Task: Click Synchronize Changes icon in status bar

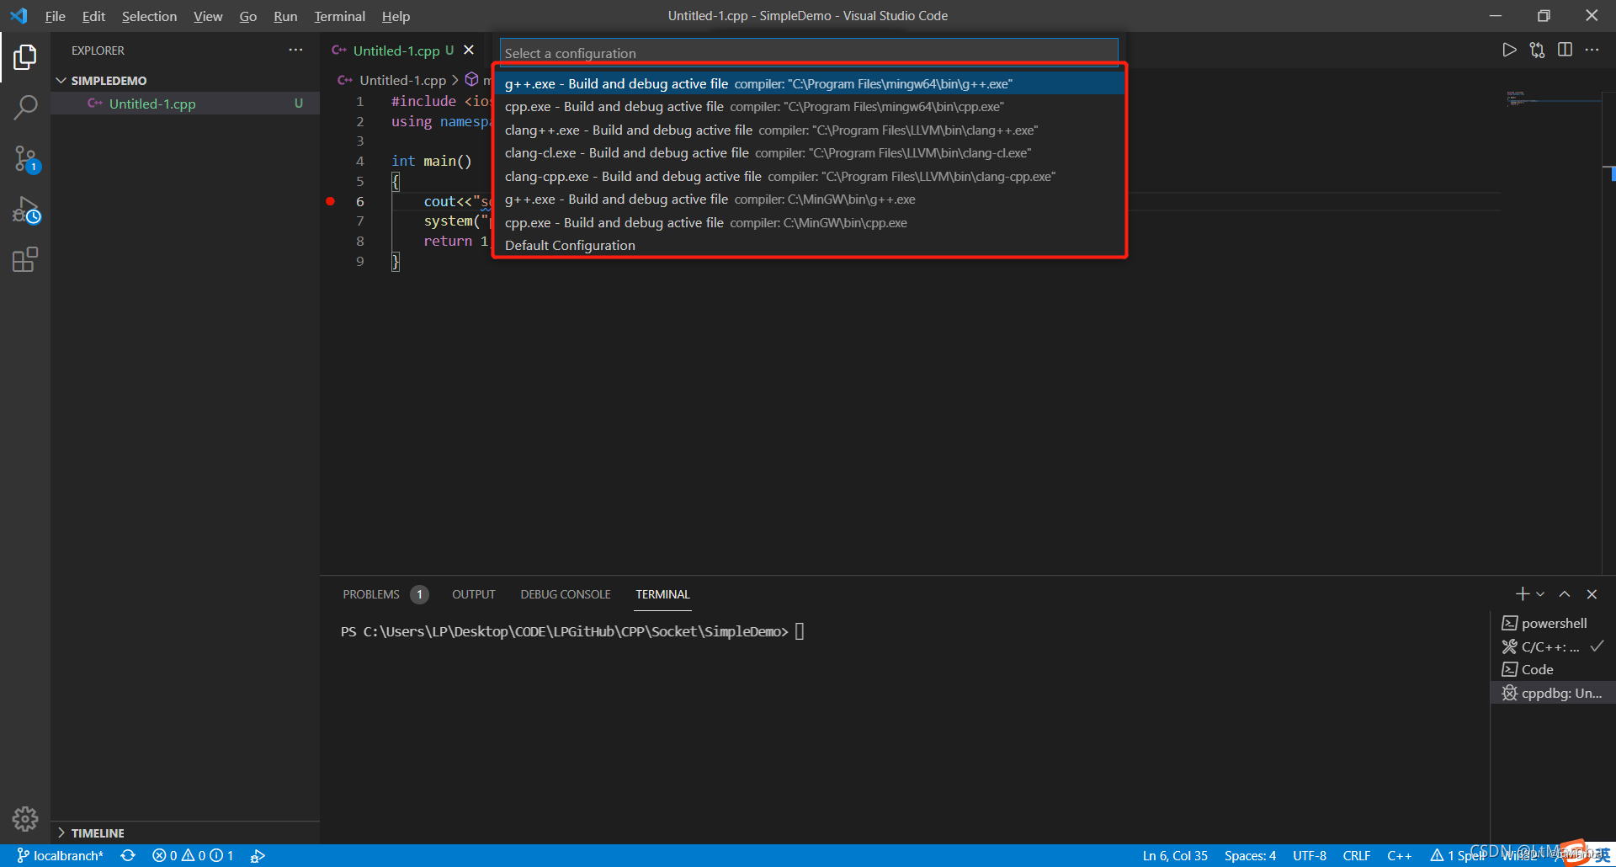Action: pos(128,855)
